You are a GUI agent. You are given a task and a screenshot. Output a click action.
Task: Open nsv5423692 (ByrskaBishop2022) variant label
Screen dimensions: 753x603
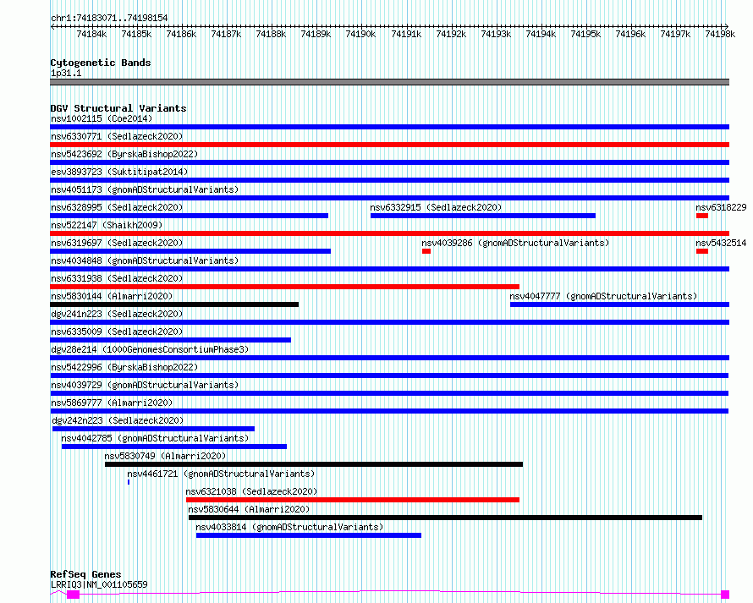pos(124,154)
